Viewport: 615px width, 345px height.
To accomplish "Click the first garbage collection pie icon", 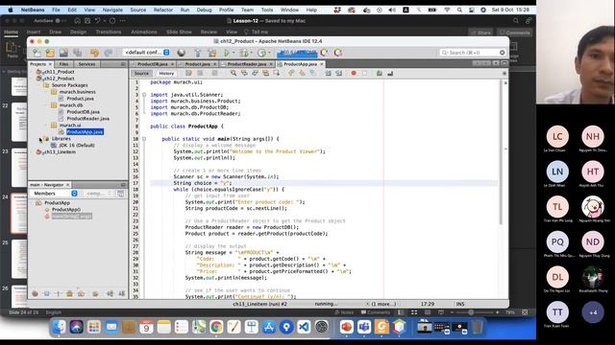I will [325, 53].
